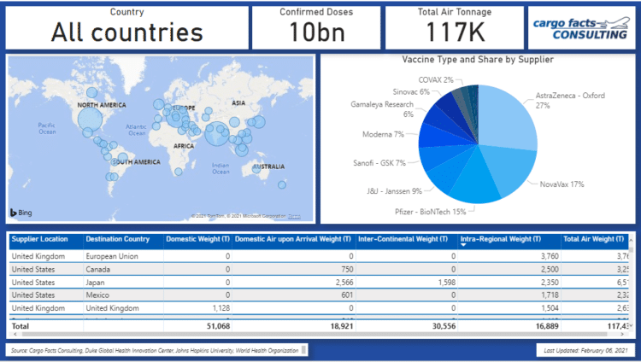The image size is (641, 362).
Task: Click the bubble on Australia
Action: pyautogui.click(x=256, y=168)
